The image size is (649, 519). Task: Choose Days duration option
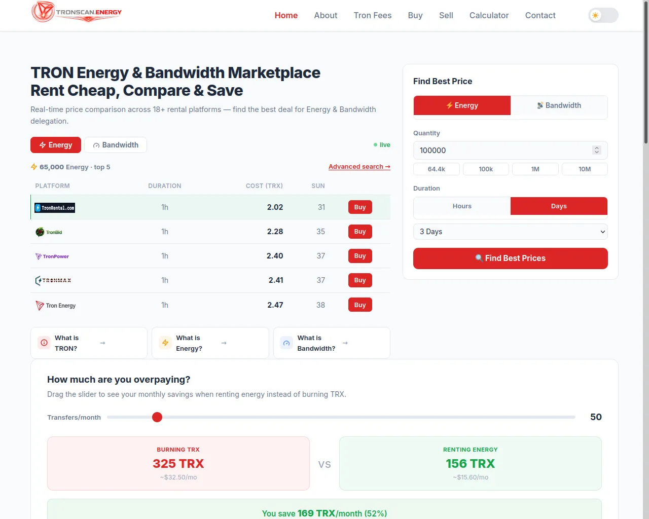tap(559, 206)
